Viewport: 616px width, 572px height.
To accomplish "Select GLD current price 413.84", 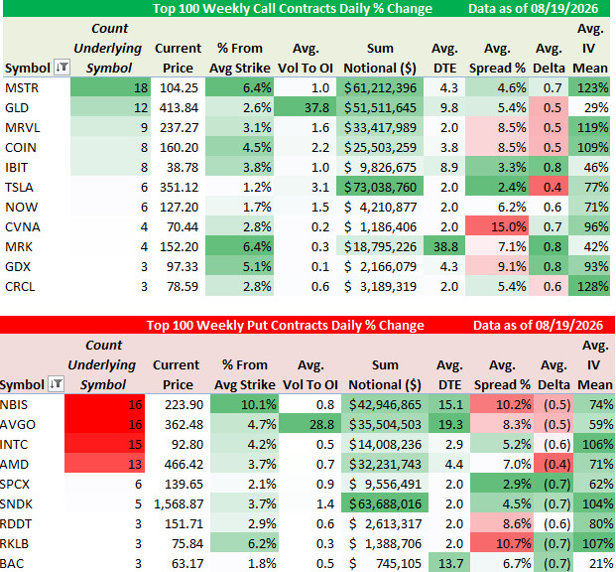I will tap(178, 107).
